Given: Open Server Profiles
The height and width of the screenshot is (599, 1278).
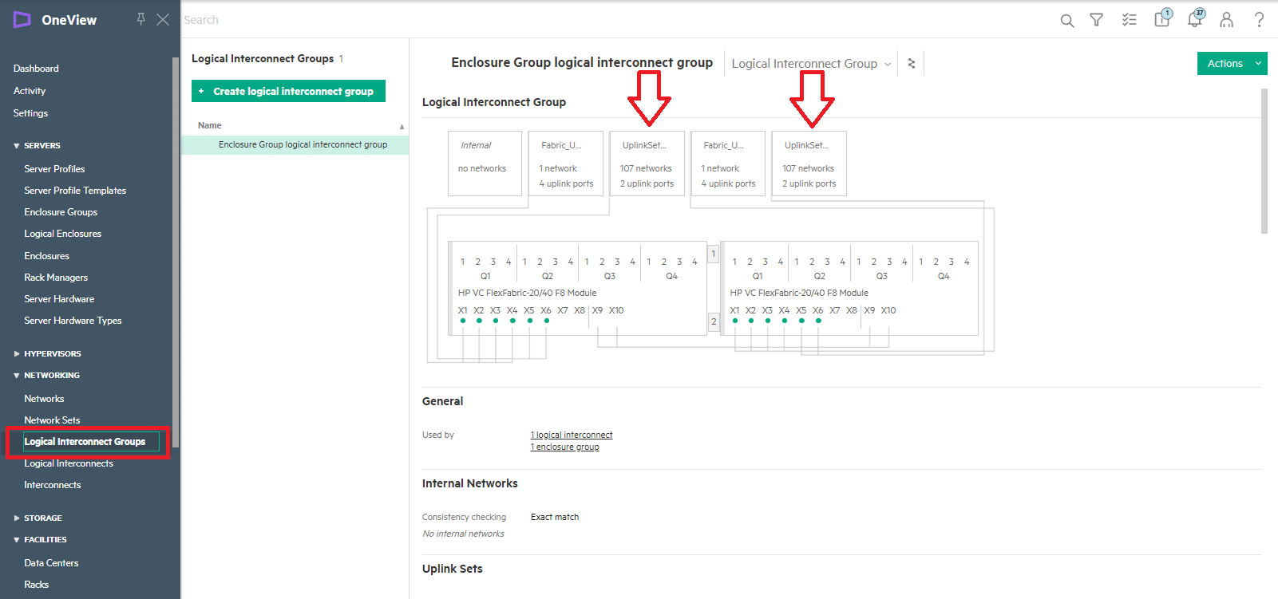Looking at the screenshot, I should (54, 169).
